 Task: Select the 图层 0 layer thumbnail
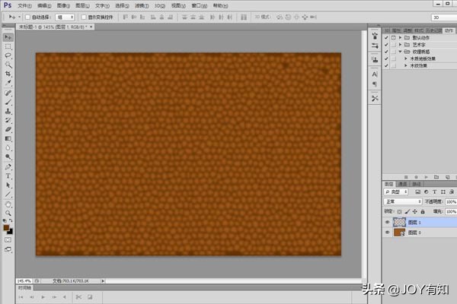click(399, 232)
